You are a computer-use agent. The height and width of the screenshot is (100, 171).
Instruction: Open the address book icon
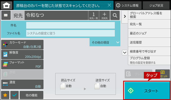pyautogui.click(x=6, y=15)
